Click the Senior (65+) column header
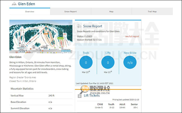This screenshot has height=113, width=182. pos(134,106)
